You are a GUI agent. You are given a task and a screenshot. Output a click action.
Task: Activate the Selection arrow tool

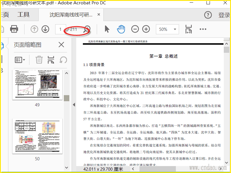(x=107, y=29)
